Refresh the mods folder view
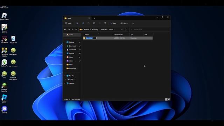The height and width of the screenshot is (126, 224). click(x=126, y=29)
